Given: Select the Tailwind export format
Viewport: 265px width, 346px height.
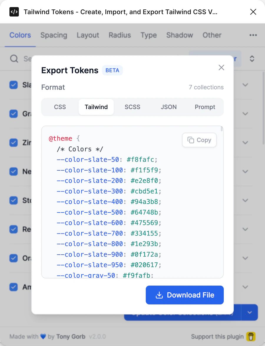Looking at the screenshot, I should coord(96,107).
